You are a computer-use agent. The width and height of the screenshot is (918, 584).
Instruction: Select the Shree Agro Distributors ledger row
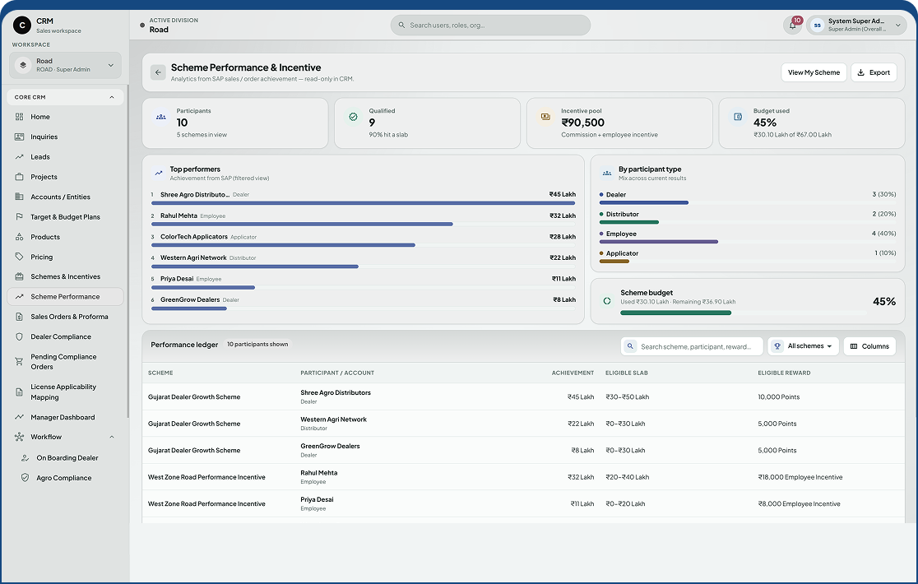[x=523, y=396]
